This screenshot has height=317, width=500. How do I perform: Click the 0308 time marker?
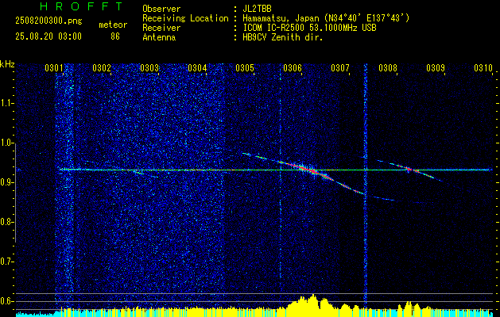pos(388,67)
